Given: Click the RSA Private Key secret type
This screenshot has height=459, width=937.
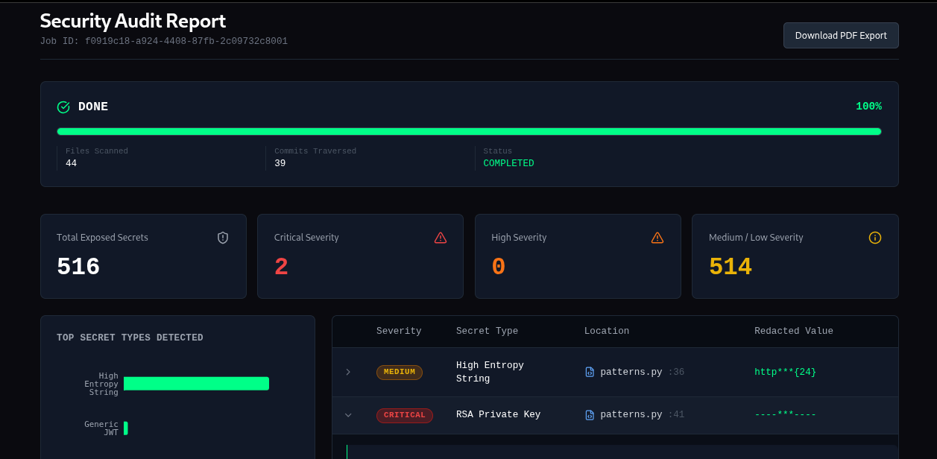Looking at the screenshot, I should (498, 415).
